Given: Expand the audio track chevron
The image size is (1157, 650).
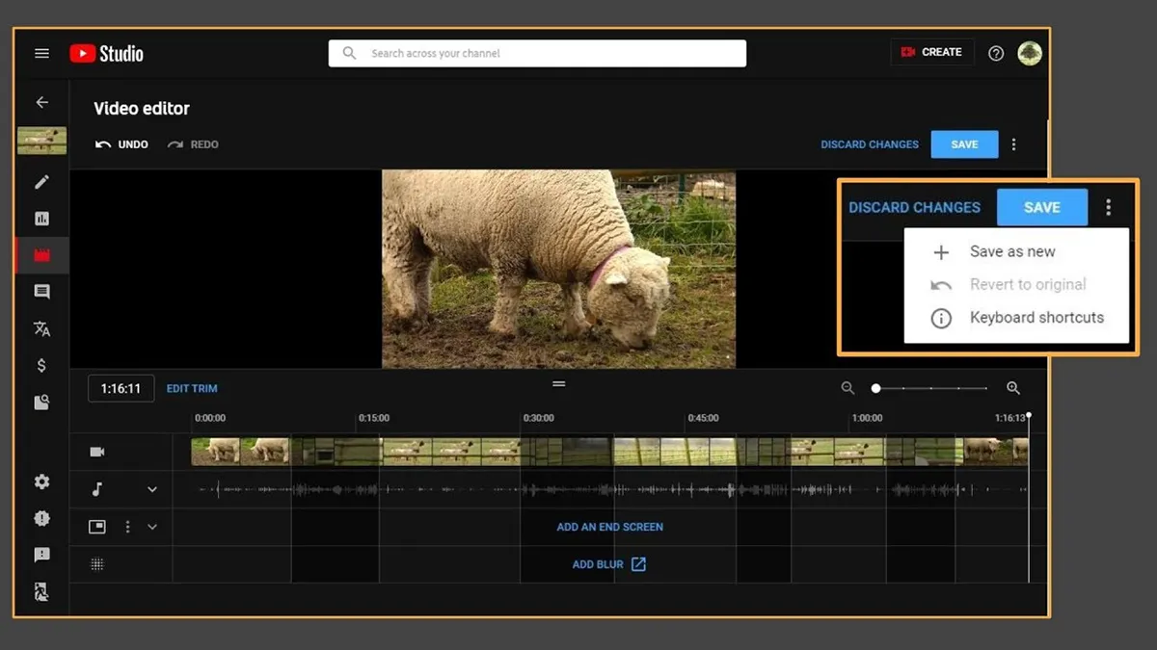Looking at the screenshot, I should 151,489.
